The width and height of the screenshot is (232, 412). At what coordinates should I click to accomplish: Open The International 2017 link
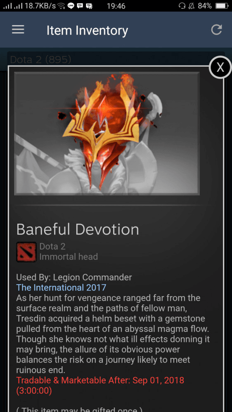[x=61, y=287]
